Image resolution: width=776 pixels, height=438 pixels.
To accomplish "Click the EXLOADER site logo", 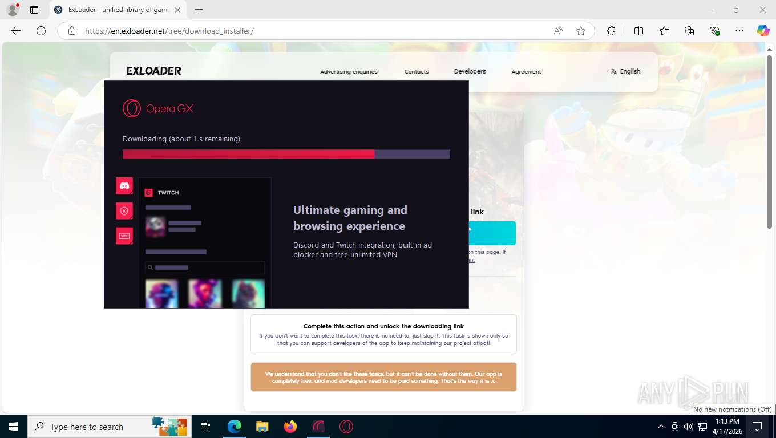I will (153, 71).
